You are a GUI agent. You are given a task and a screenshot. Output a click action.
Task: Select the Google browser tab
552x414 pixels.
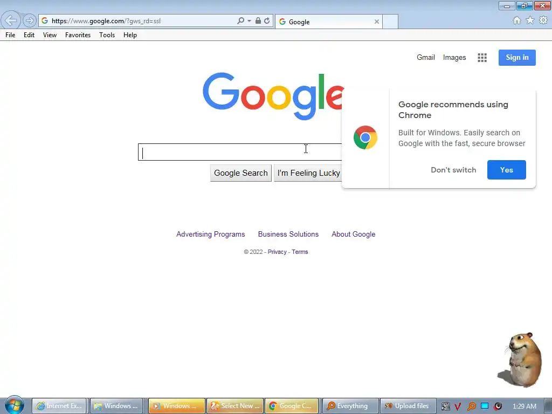328,22
